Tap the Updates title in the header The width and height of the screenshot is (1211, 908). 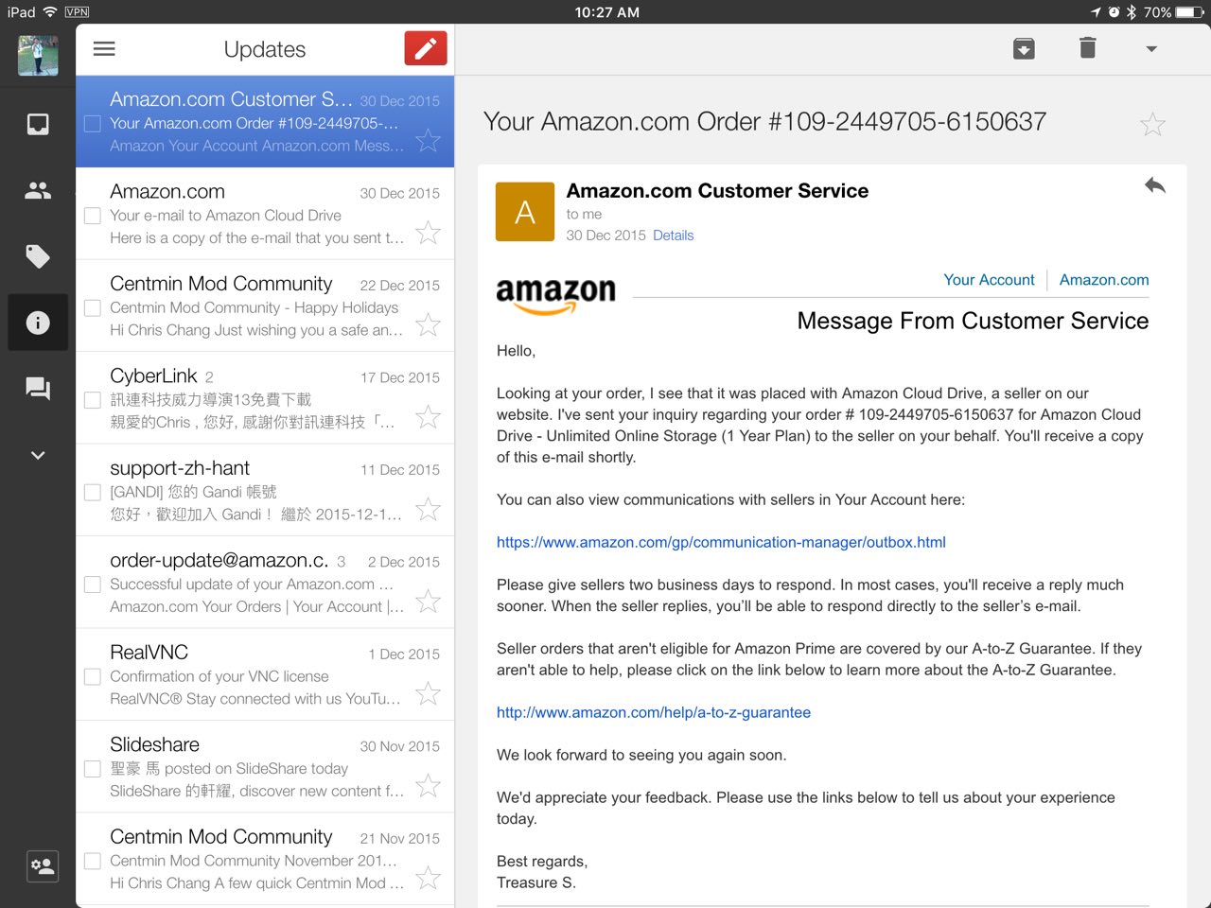265,49
